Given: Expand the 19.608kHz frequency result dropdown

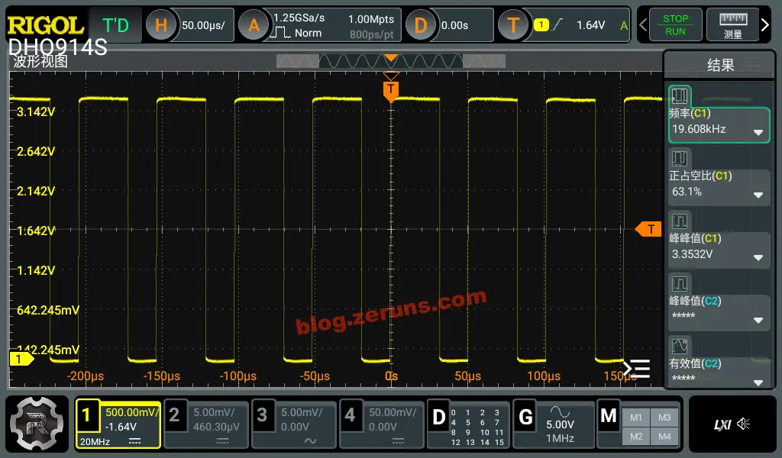Looking at the screenshot, I should [758, 133].
